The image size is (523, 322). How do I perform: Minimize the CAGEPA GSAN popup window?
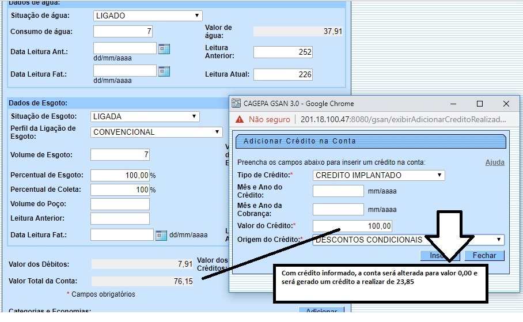453,104
